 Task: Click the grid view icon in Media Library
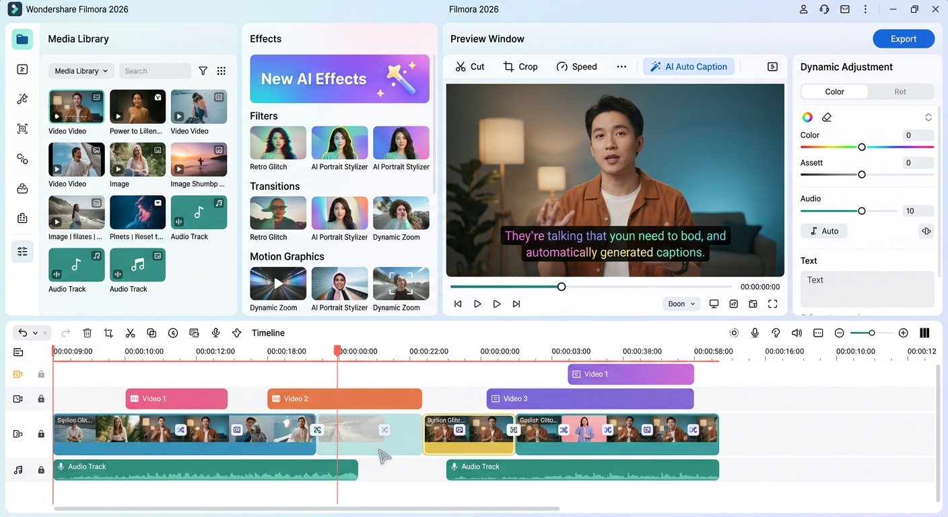(222, 71)
